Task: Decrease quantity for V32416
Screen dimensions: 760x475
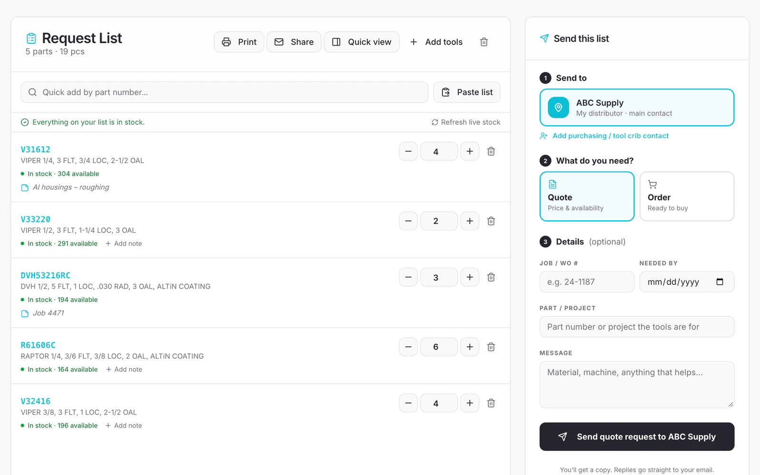Action: (408, 403)
